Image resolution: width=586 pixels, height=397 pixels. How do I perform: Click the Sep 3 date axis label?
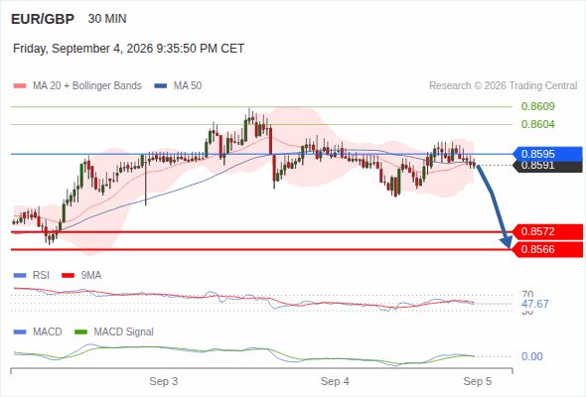click(164, 382)
